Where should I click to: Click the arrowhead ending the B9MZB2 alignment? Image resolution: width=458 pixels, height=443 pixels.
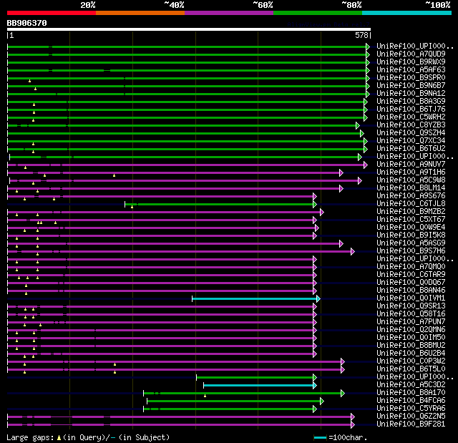pos(322,212)
